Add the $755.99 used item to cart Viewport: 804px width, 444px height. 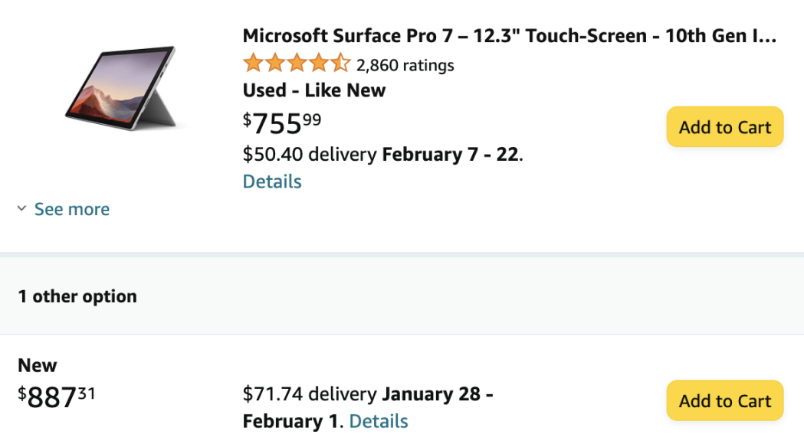[724, 127]
